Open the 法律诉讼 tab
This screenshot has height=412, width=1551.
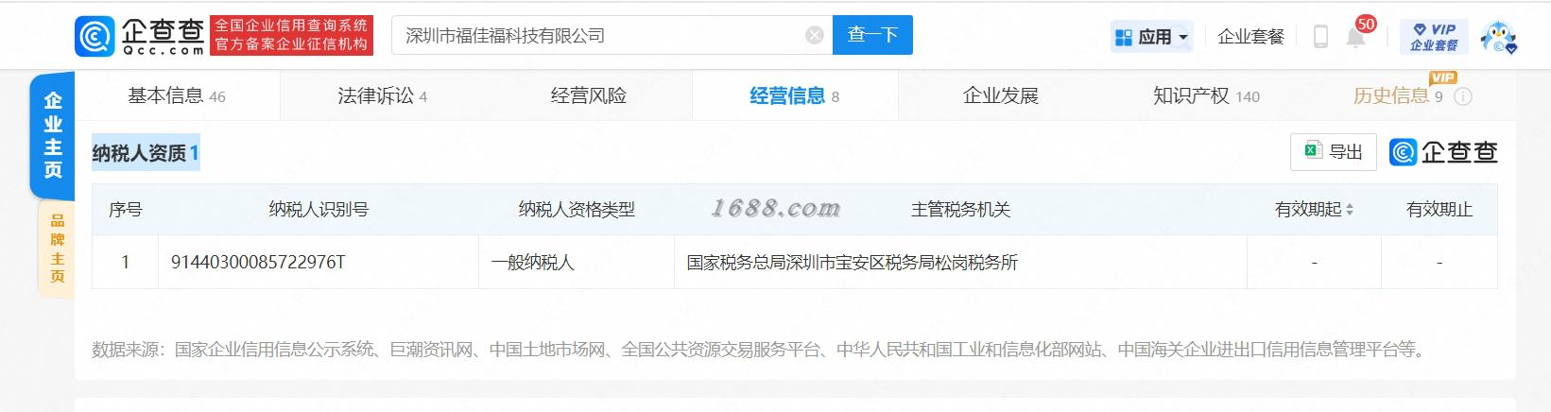383,95
